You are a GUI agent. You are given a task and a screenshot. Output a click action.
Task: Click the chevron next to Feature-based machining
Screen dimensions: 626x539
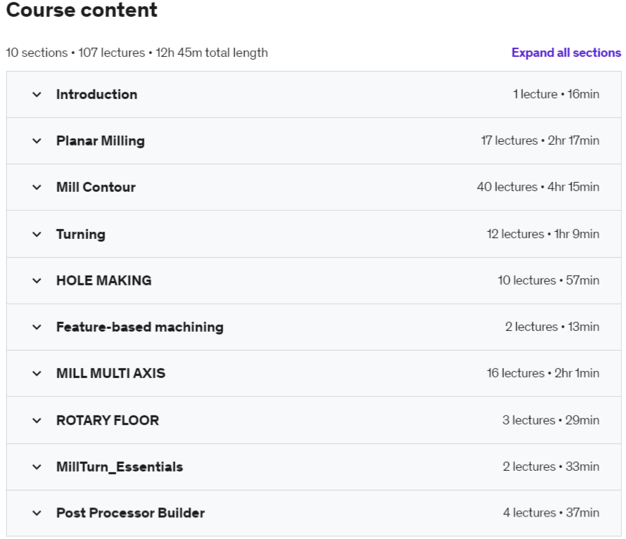(37, 327)
